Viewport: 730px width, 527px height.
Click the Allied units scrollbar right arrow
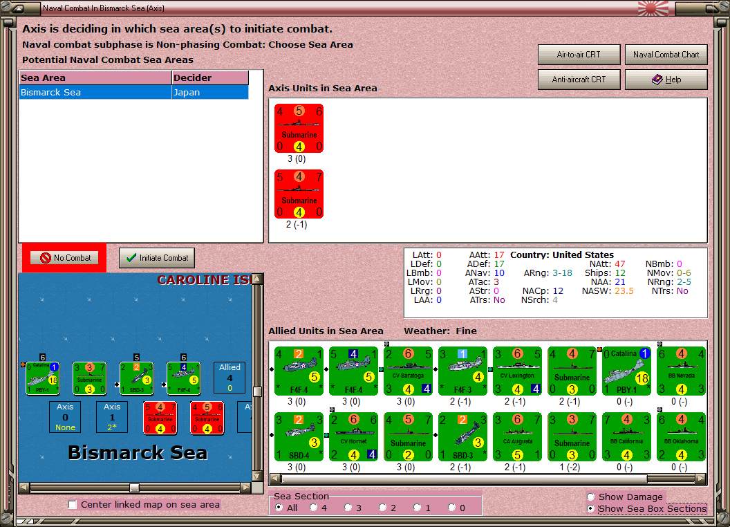pyautogui.click(x=701, y=479)
